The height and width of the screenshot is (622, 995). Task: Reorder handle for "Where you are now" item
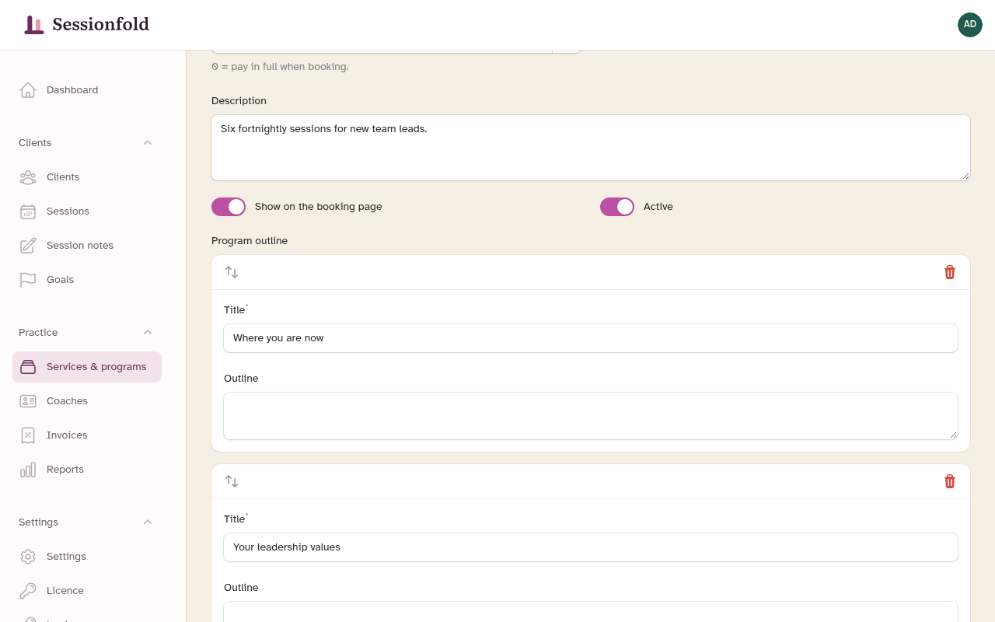(232, 272)
